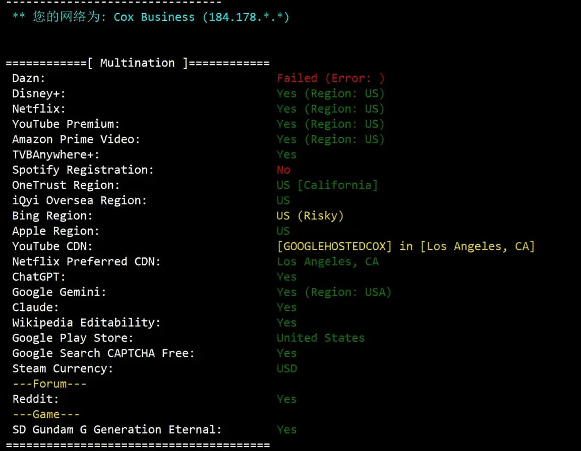This screenshot has width=581, height=451.
Task: Select the SD Gundam Yes result
Action: click(x=287, y=429)
